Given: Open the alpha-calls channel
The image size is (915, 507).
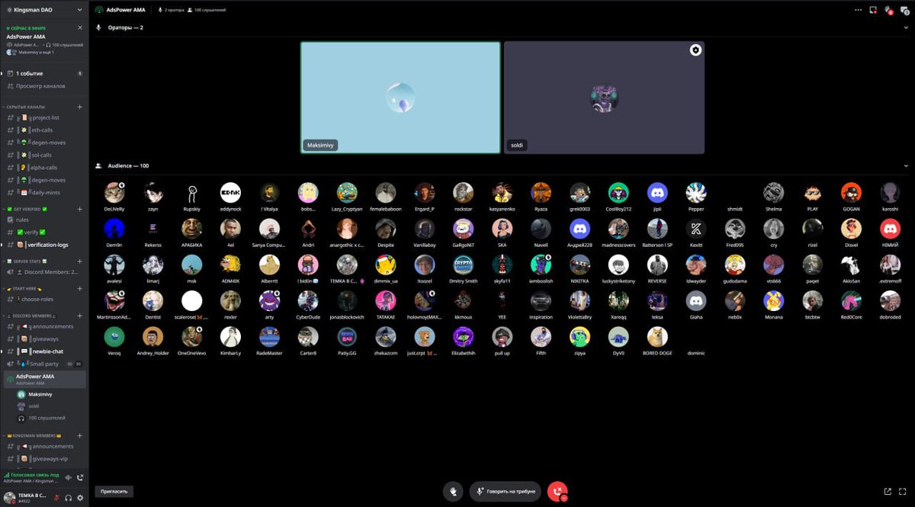Looking at the screenshot, I should tap(44, 168).
